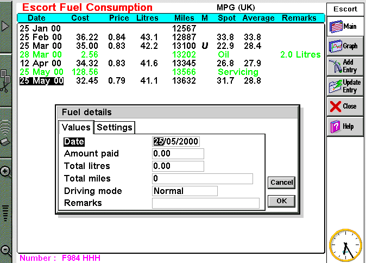Image resolution: width=366 pixels, height=263 pixels.
Task: Click the 128.56 servicing cost
Action: click(85, 72)
